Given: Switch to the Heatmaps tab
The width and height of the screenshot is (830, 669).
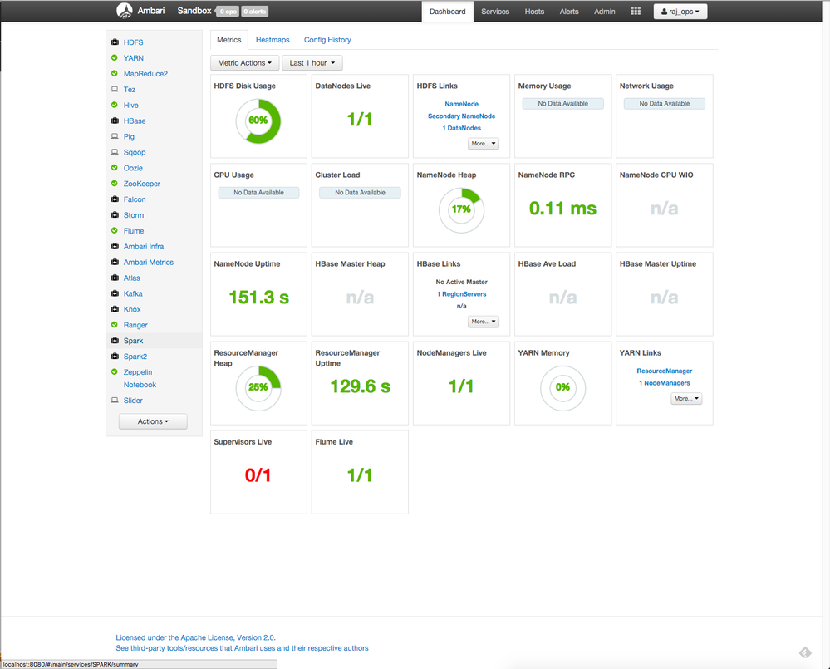Looking at the screenshot, I should click(x=273, y=40).
